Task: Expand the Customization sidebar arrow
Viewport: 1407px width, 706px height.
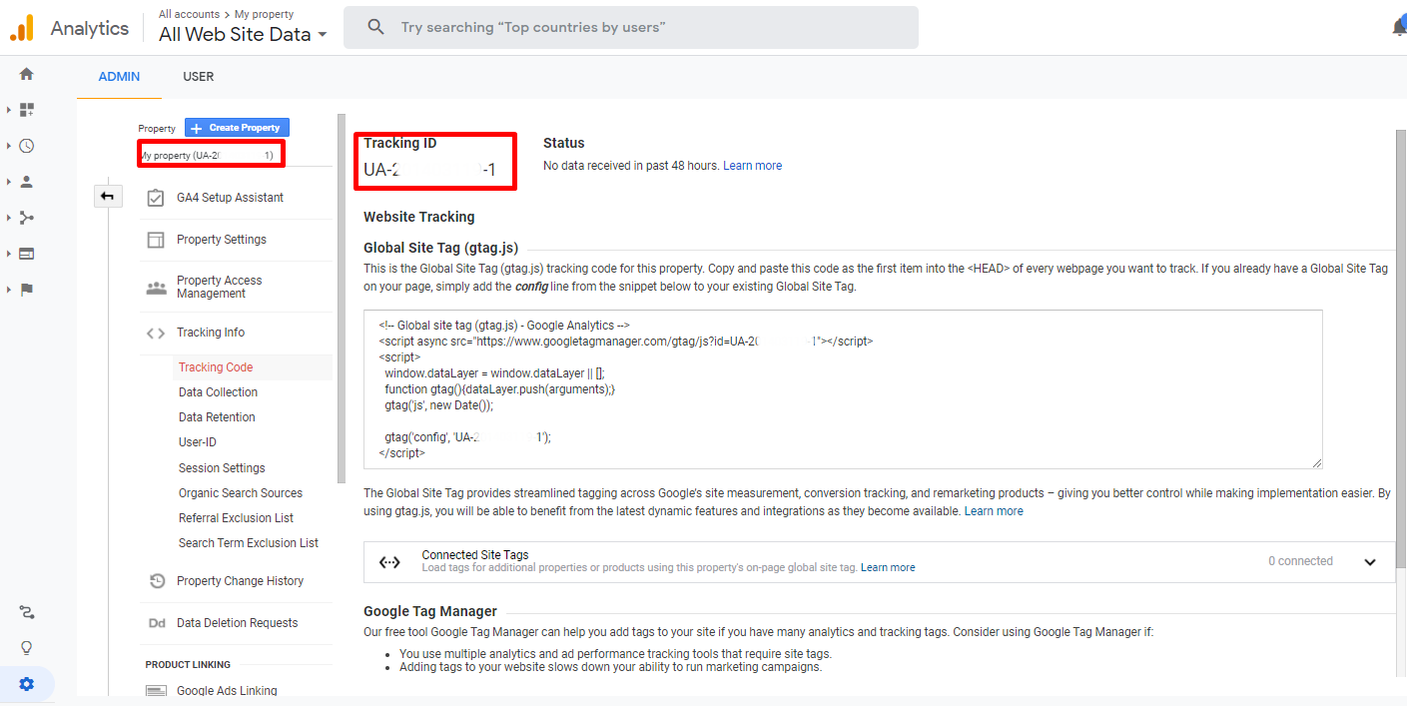Action: (x=9, y=110)
